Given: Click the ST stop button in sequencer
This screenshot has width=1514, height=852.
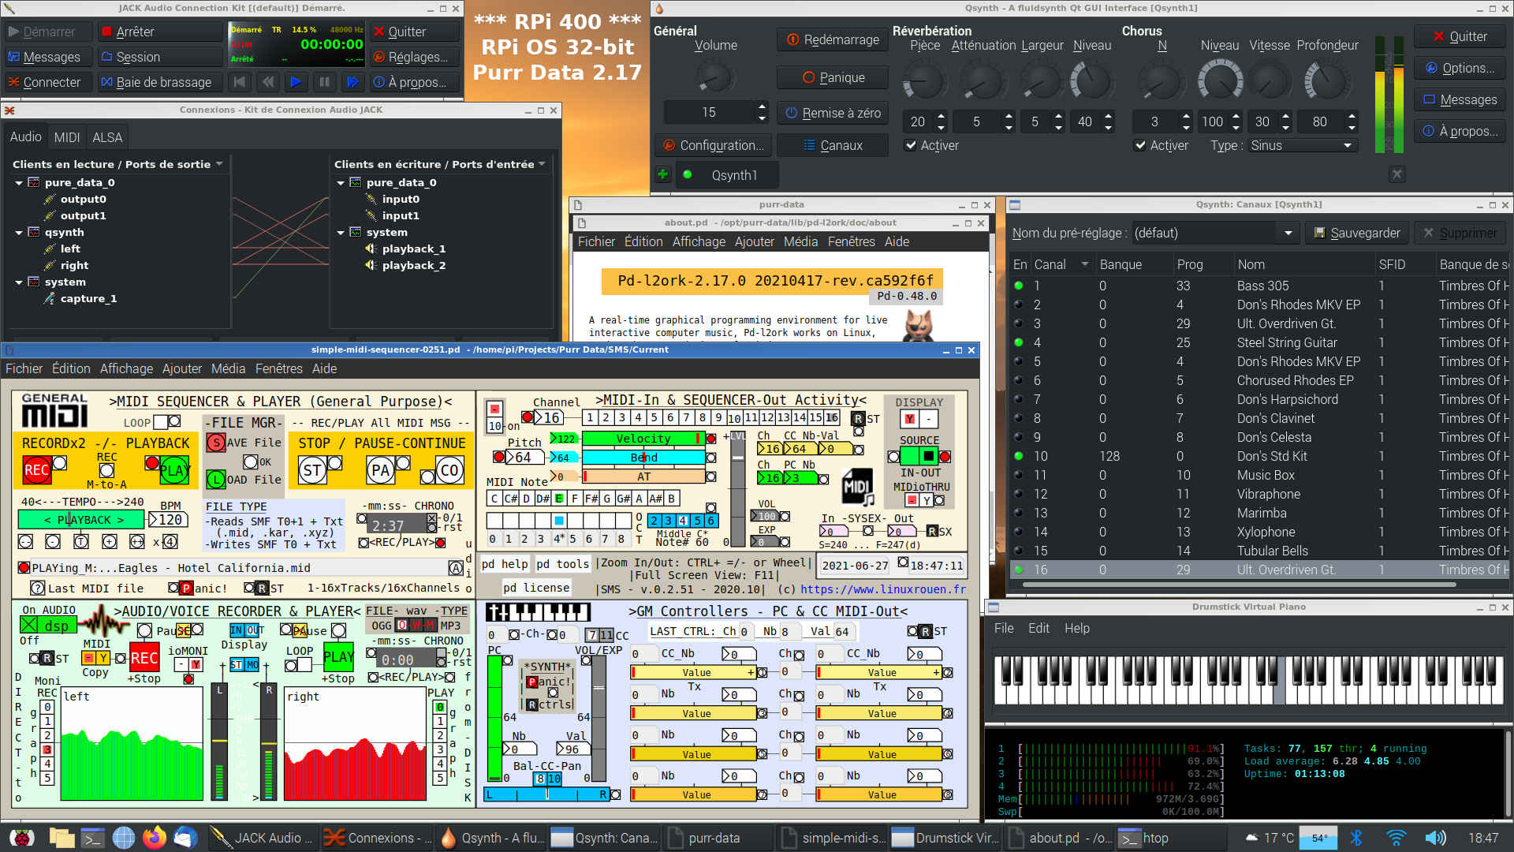Looking at the screenshot, I should pyautogui.click(x=312, y=471).
